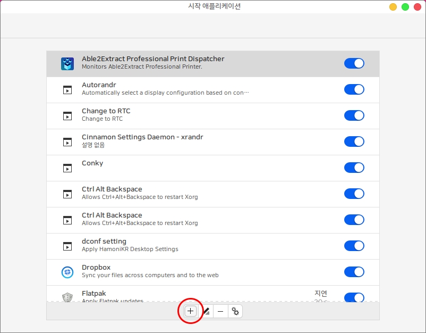The image size is (426, 333).
Task: Disable Cinnamon Settings Daemon - xrandr switch
Action: (x=354, y=142)
